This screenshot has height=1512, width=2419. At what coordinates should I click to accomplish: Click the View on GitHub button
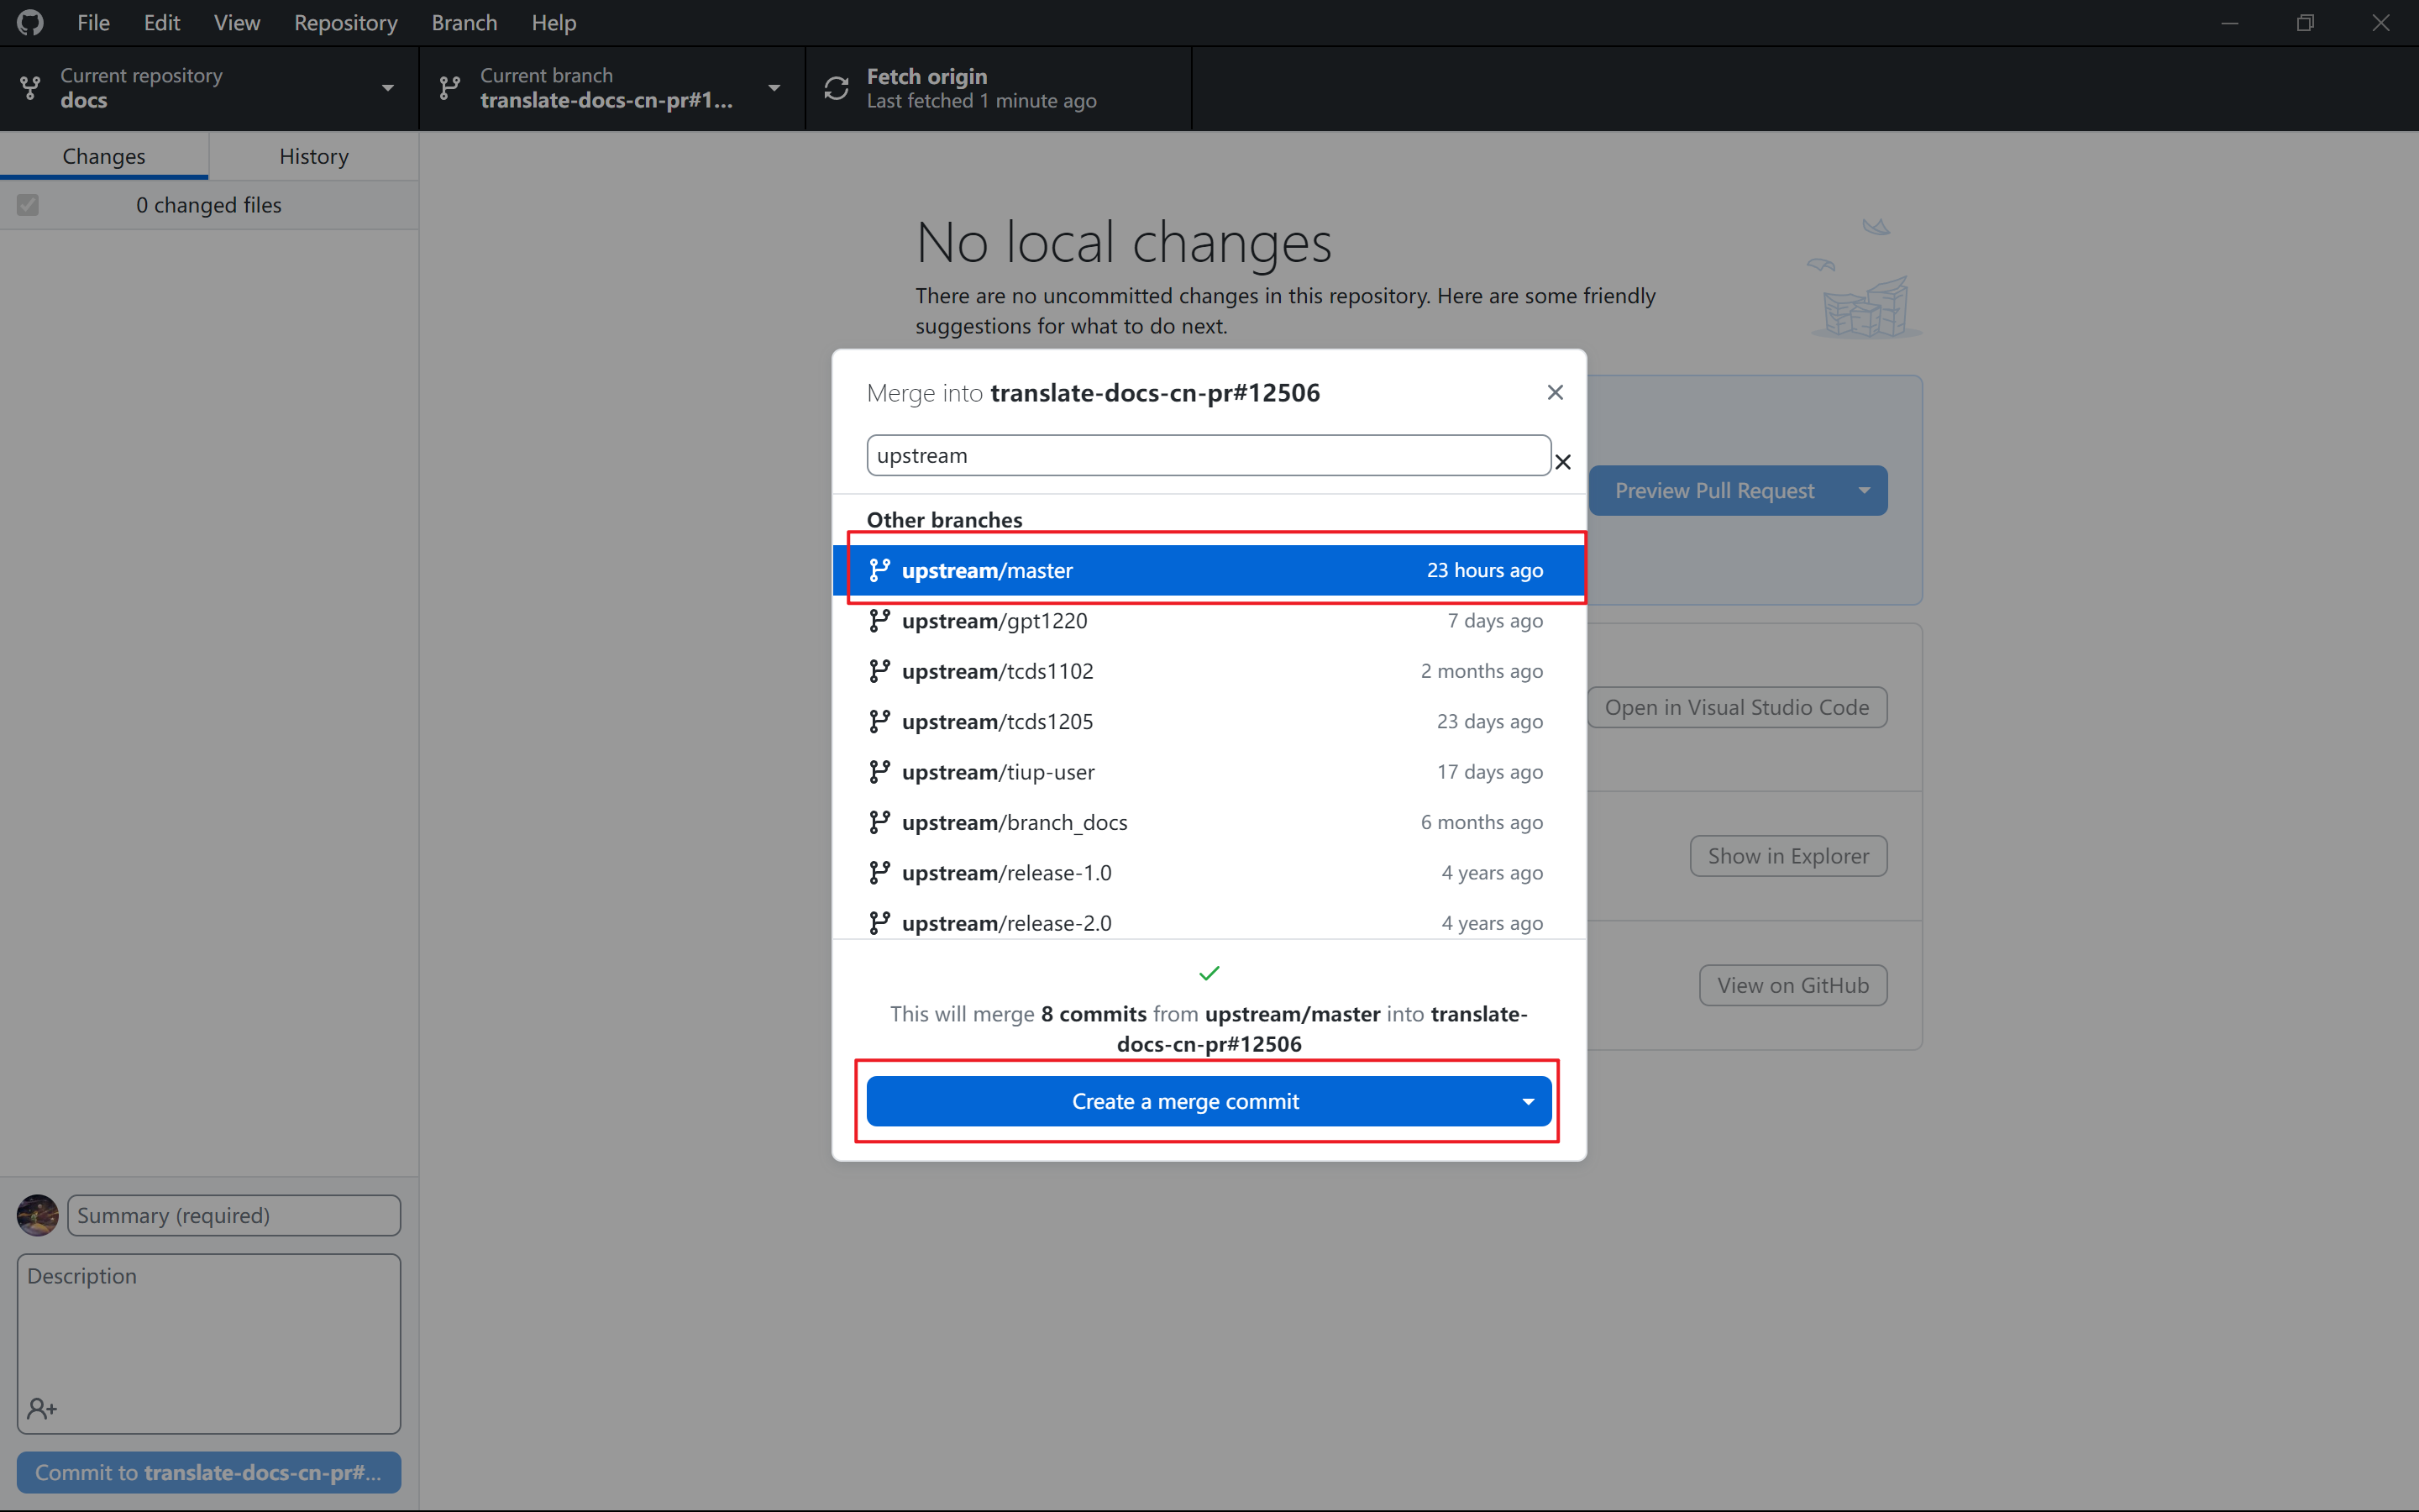pos(1792,985)
